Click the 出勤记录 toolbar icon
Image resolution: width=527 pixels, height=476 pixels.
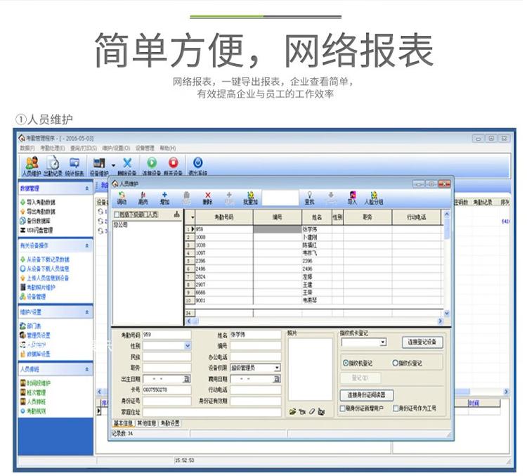coord(53,167)
